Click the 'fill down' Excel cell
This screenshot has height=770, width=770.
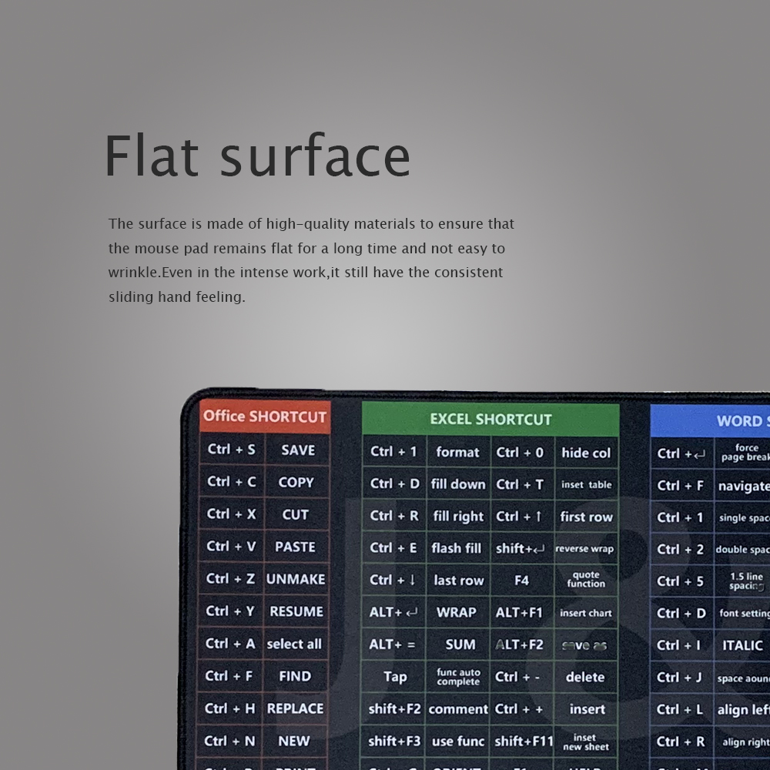coord(458,484)
